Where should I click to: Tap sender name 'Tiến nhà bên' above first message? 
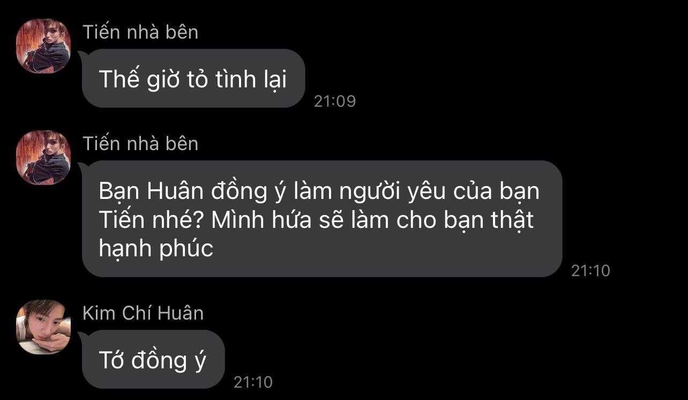click(x=140, y=32)
